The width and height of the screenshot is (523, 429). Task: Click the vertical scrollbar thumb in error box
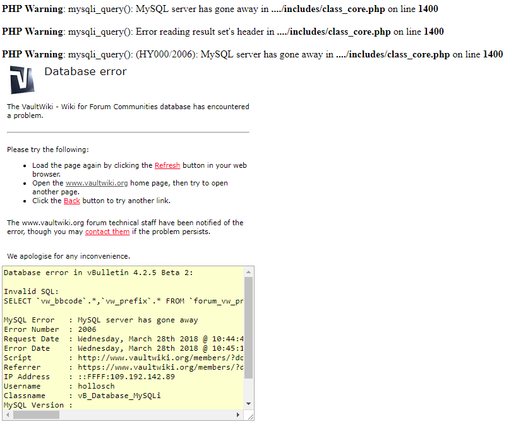coord(248,328)
